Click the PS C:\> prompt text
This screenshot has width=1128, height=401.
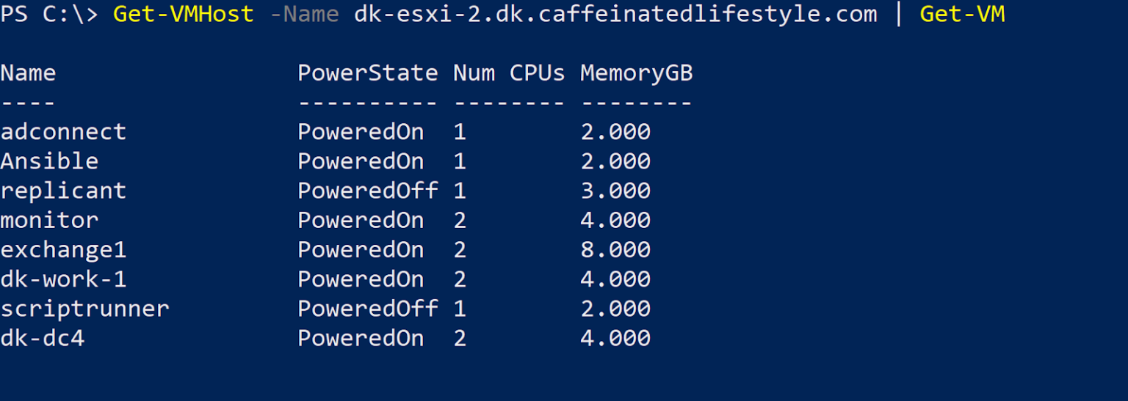point(49,13)
